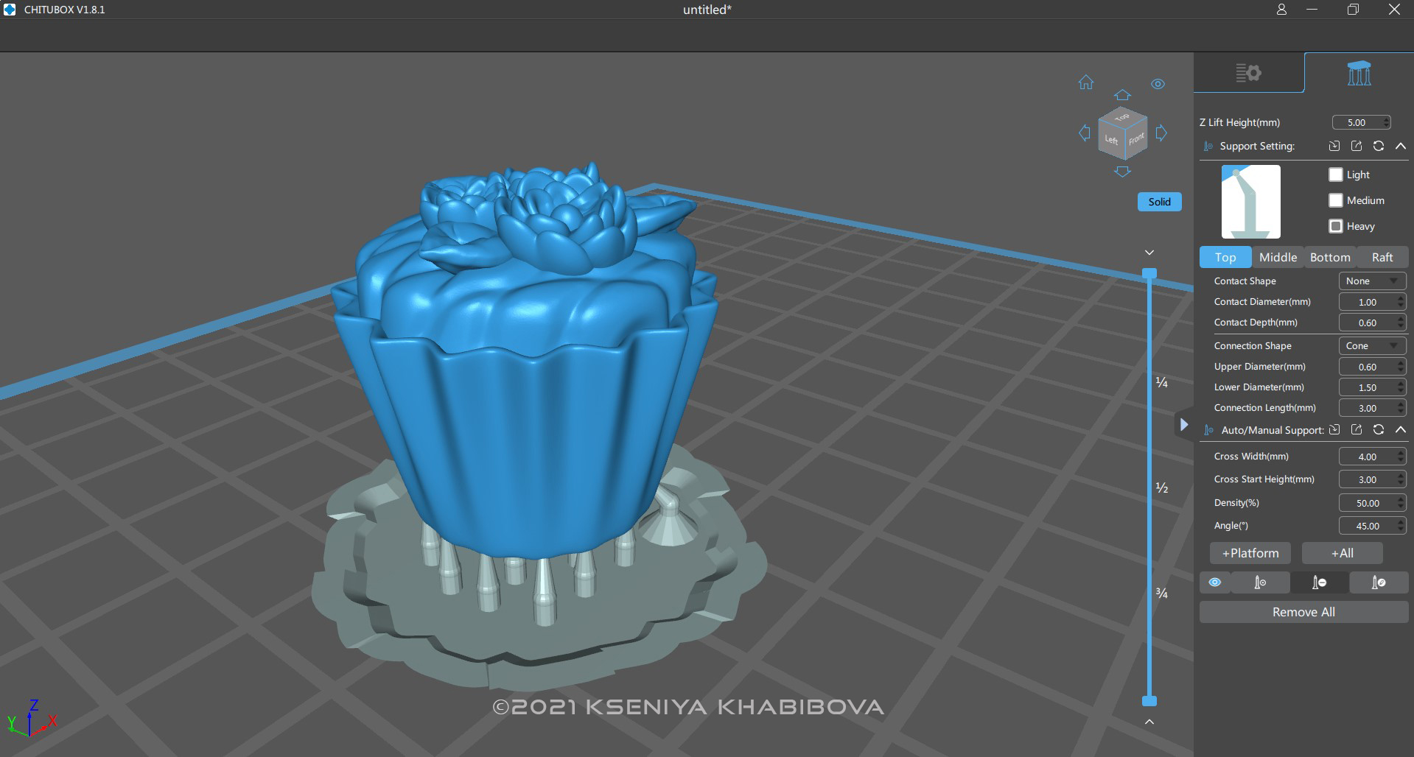Click the Contact Diameter value field
Image resolution: width=1414 pixels, height=757 pixels.
(x=1372, y=302)
